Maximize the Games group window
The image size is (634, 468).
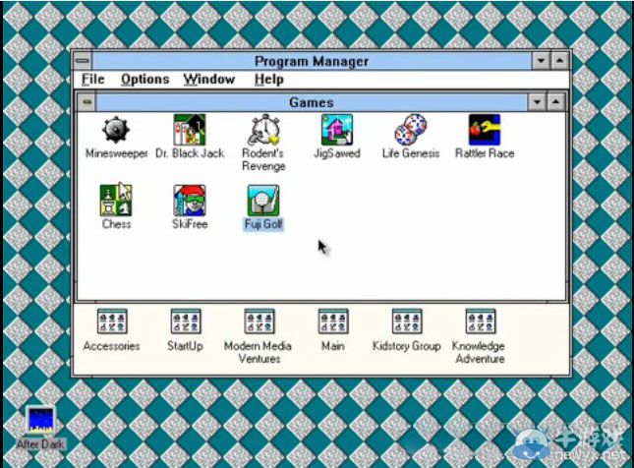(x=556, y=102)
